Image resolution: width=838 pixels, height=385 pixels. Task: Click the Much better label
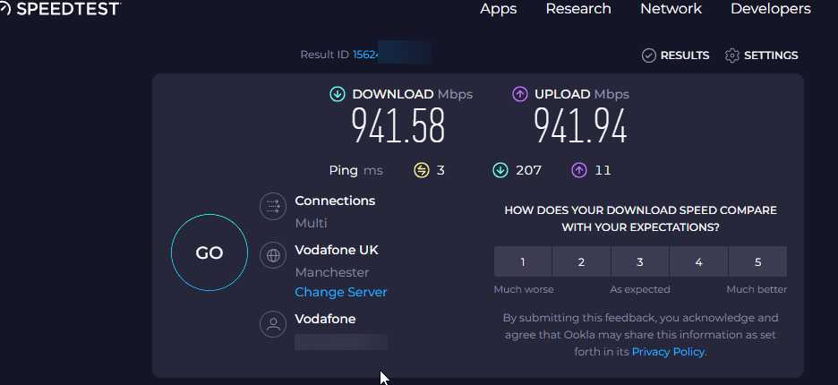tap(757, 290)
